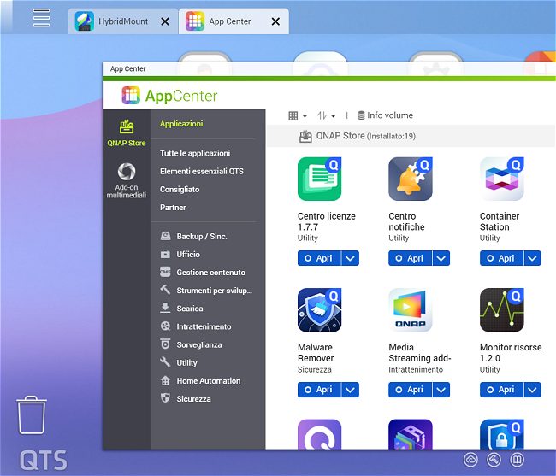Open the Applicazioni section

(181, 124)
